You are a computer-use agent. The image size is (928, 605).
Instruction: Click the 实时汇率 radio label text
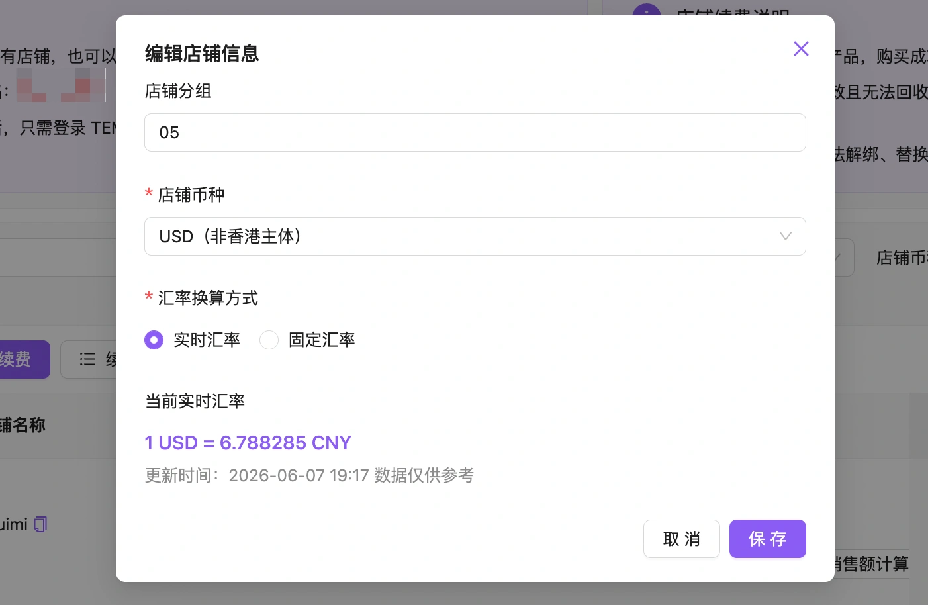pyautogui.click(x=207, y=340)
